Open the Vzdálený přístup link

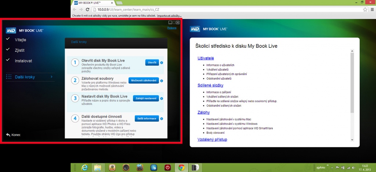pyautogui.click(x=212, y=139)
